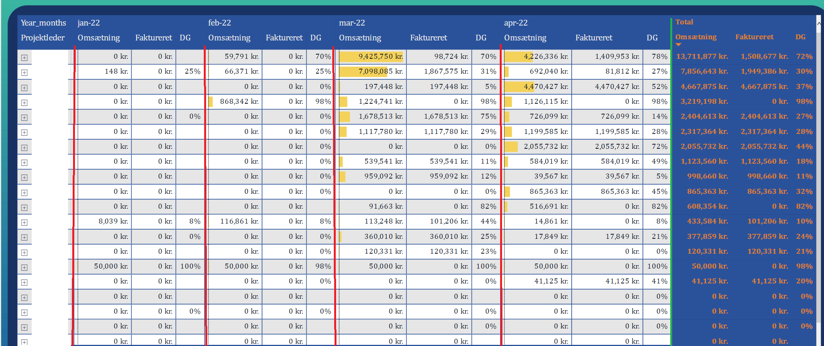Select the mar-22 month header

(x=352, y=23)
